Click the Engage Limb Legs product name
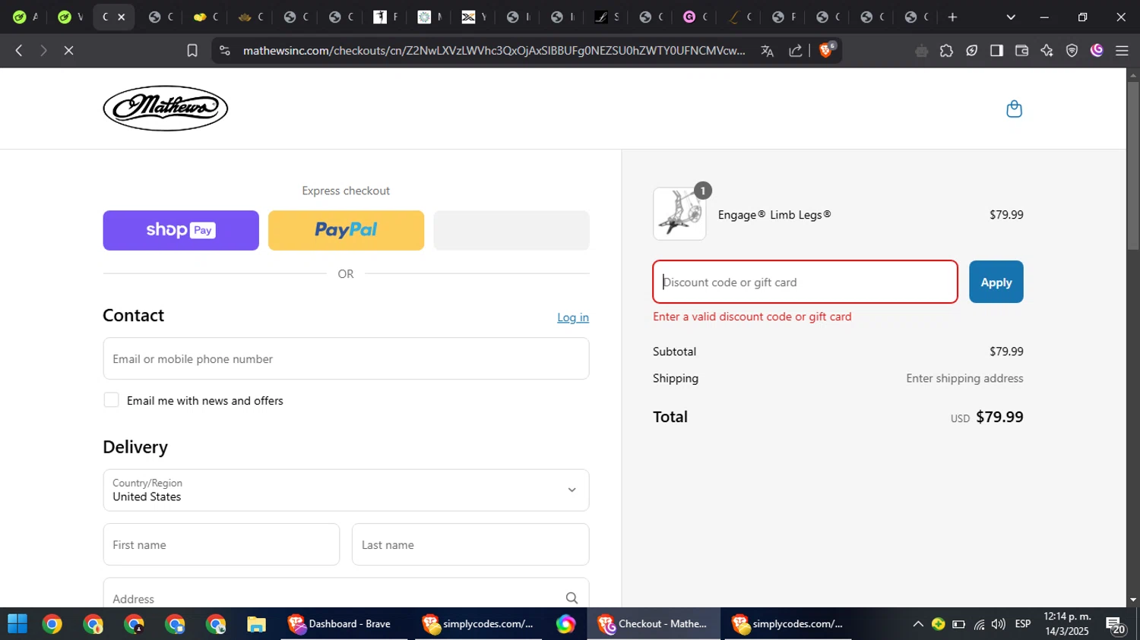This screenshot has height=640, width=1140. (774, 215)
